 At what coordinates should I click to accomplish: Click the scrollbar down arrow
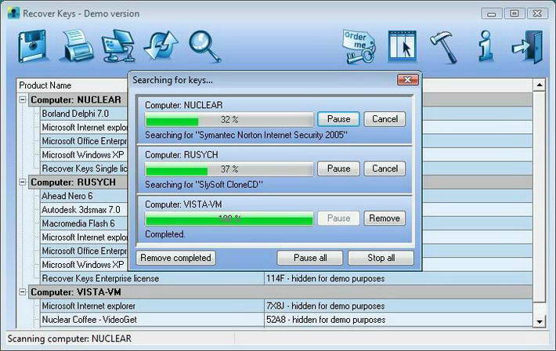tap(539, 321)
